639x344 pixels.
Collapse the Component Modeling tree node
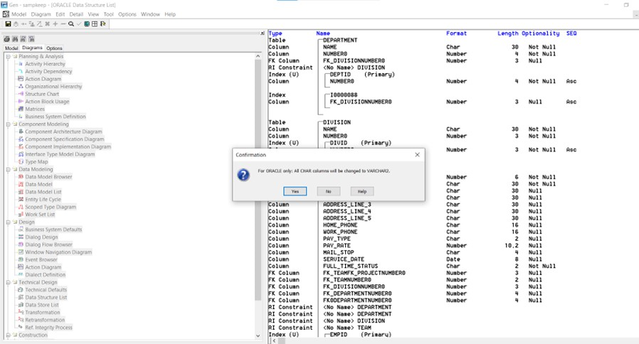[x=7, y=124]
